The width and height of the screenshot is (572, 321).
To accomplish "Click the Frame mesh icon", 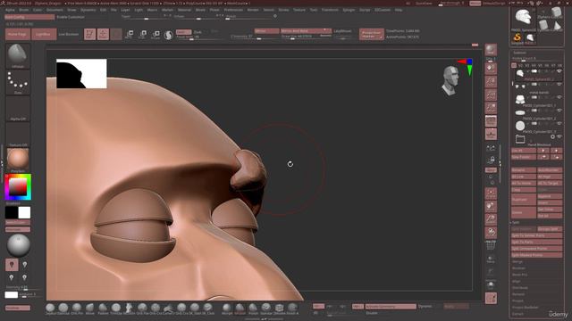I will [491, 193].
